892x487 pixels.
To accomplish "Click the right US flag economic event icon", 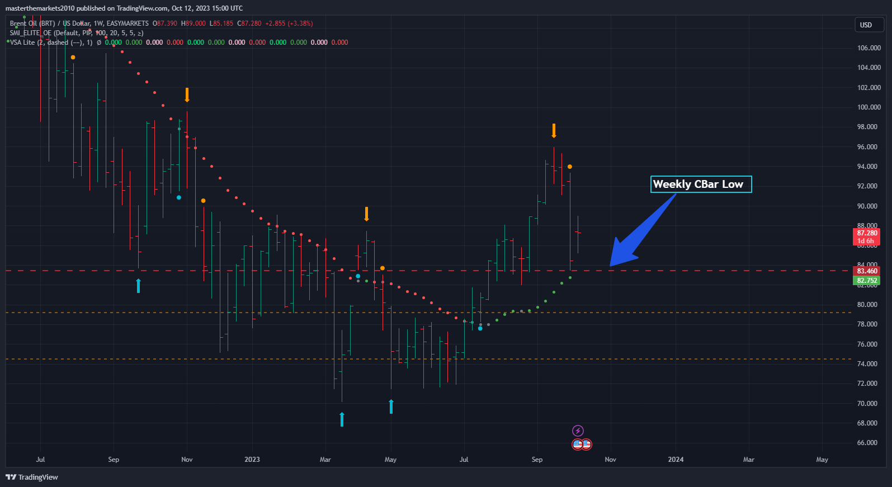I will point(586,445).
